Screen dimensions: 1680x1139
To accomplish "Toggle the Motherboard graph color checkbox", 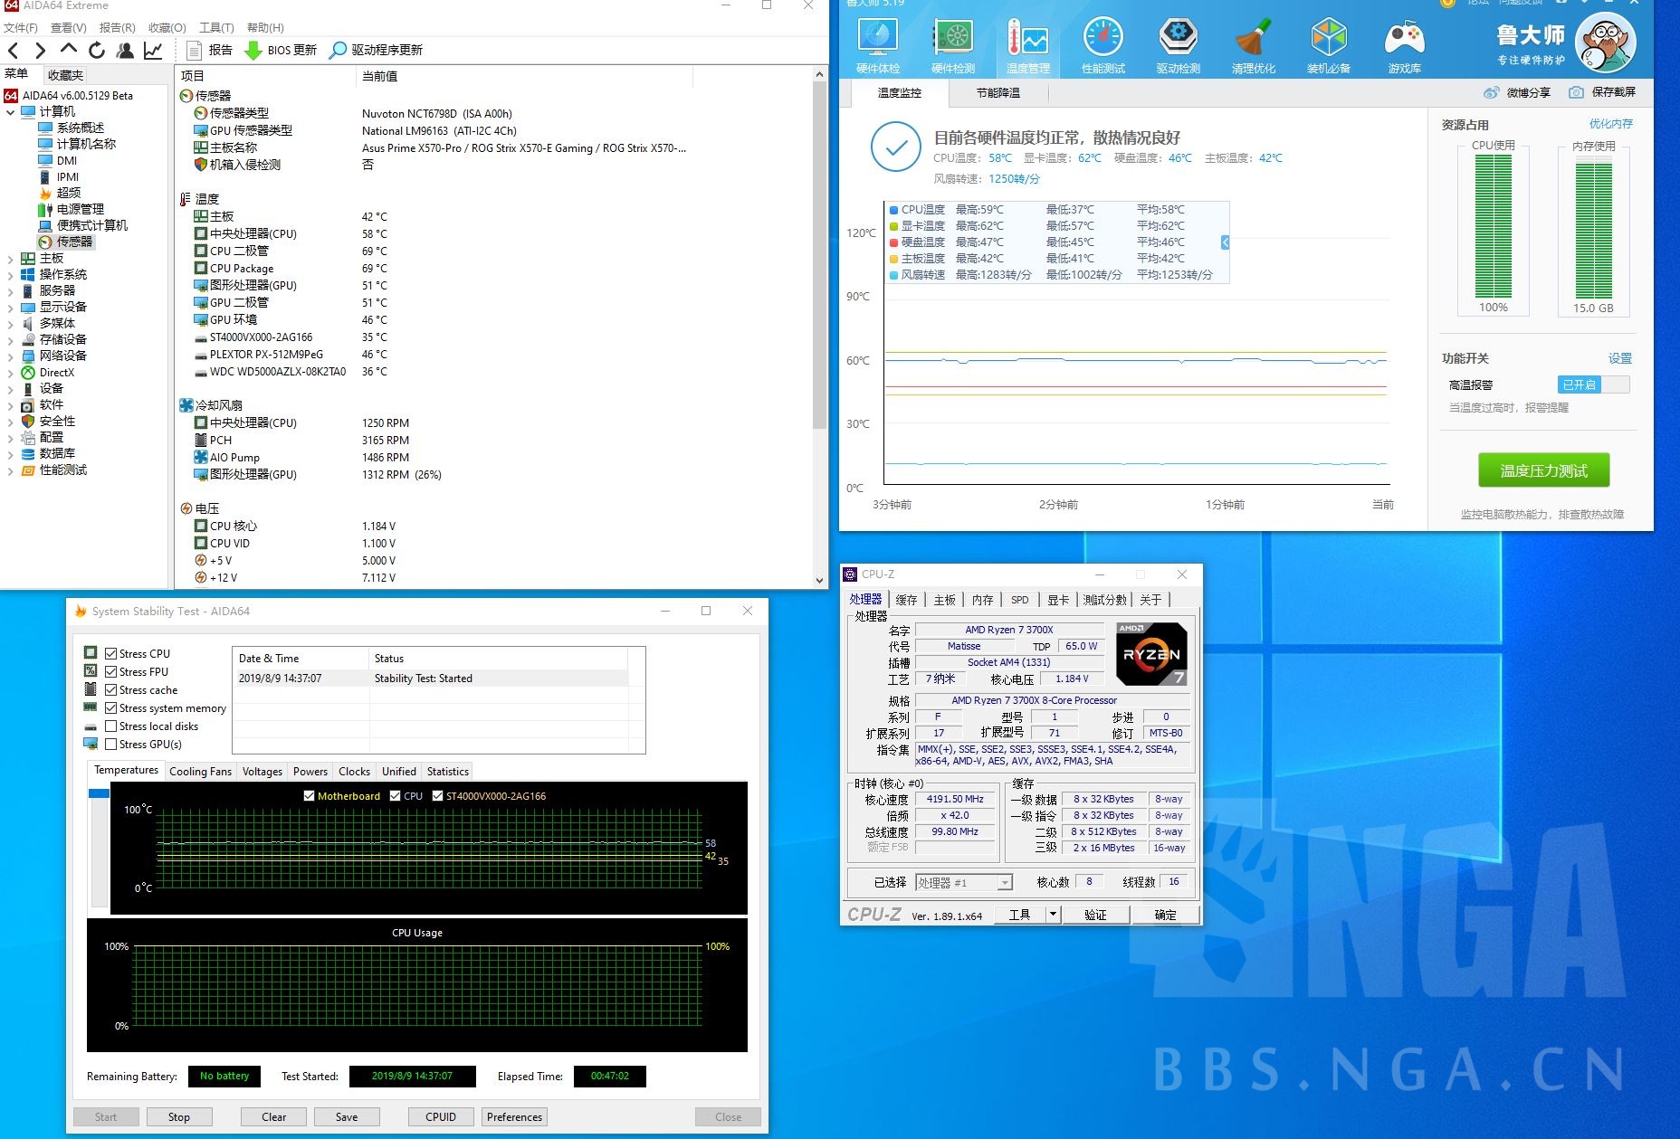I will tap(310, 796).
